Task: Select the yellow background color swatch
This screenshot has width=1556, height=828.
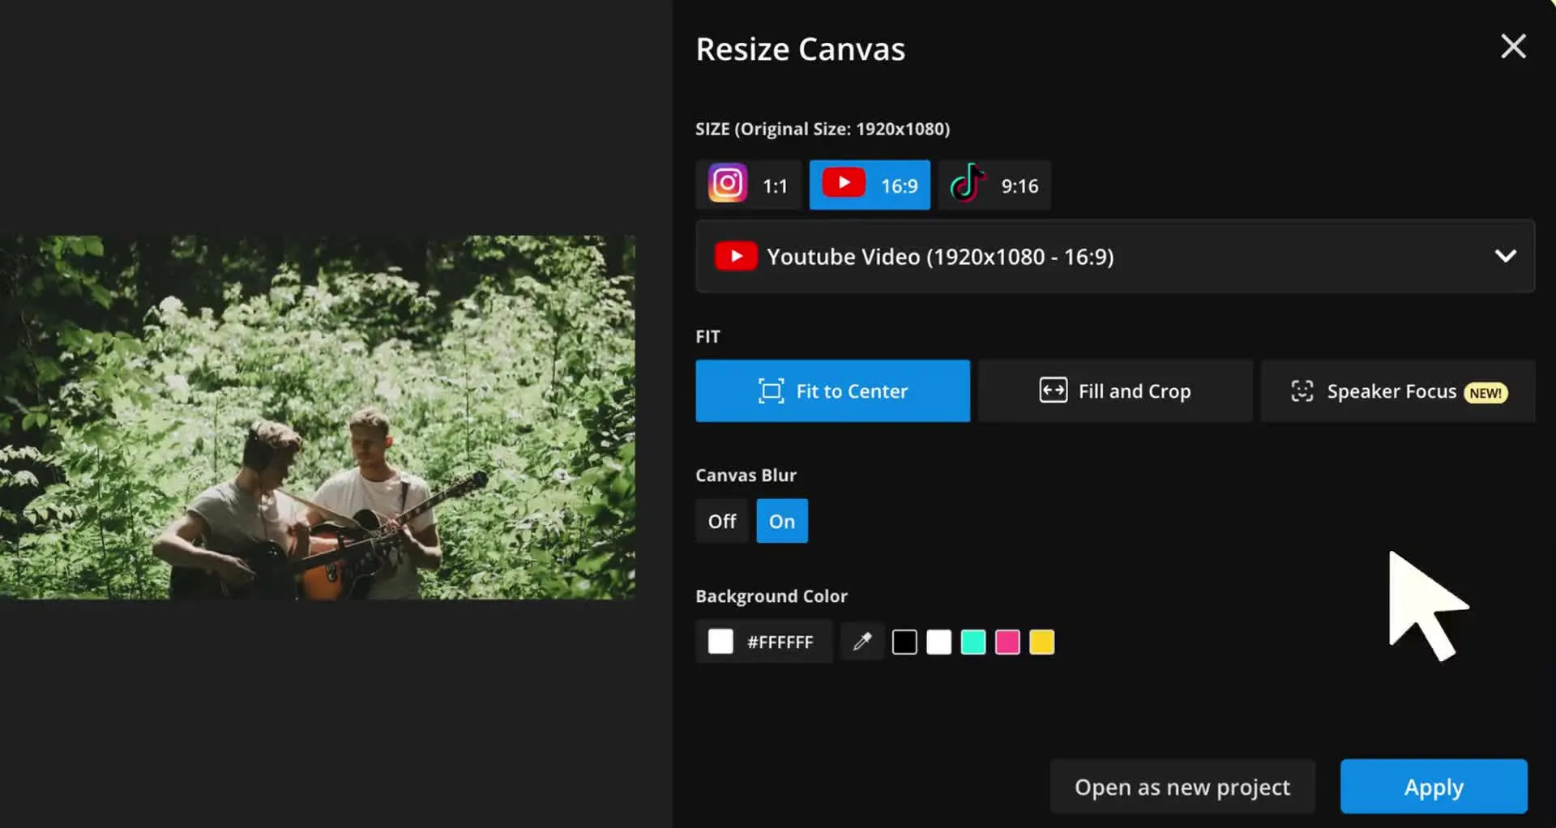Action: click(1042, 642)
